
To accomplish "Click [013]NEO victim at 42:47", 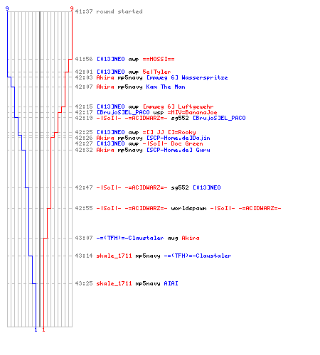I will [207, 187].
